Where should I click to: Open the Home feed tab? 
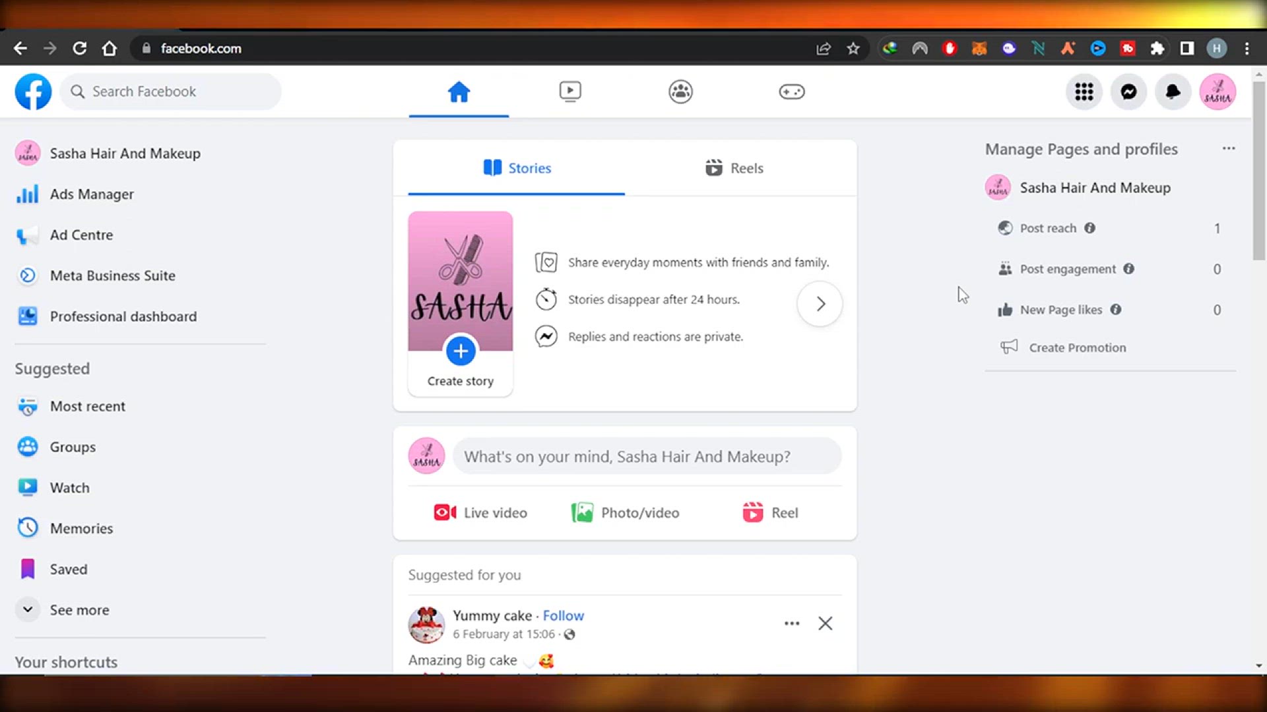click(x=459, y=92)
